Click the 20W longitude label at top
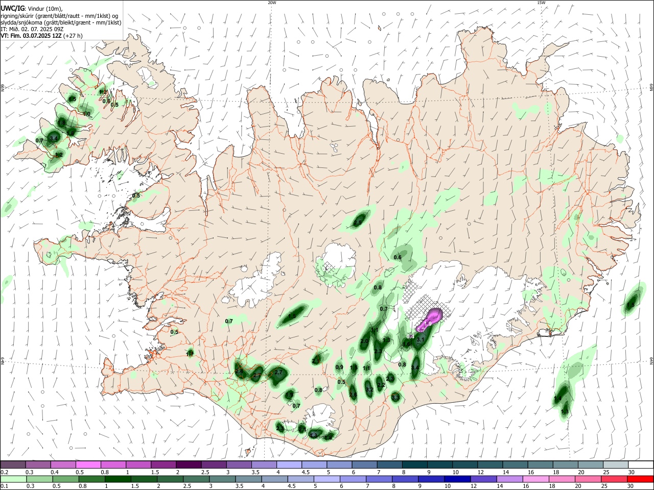Screen dimensions: 654x490 click(x=272, y=3)
